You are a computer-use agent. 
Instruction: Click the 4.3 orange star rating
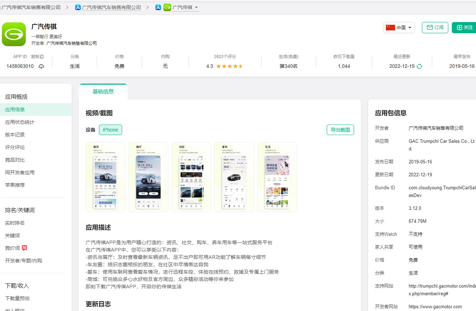(x=229, y=66)
